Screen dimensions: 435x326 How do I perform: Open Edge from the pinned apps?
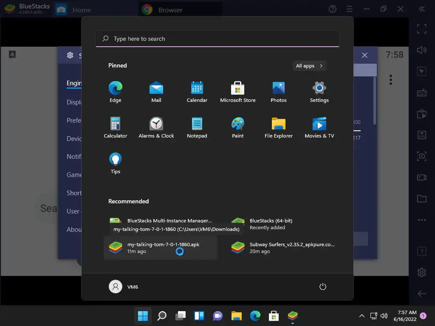tap(116, 92)
